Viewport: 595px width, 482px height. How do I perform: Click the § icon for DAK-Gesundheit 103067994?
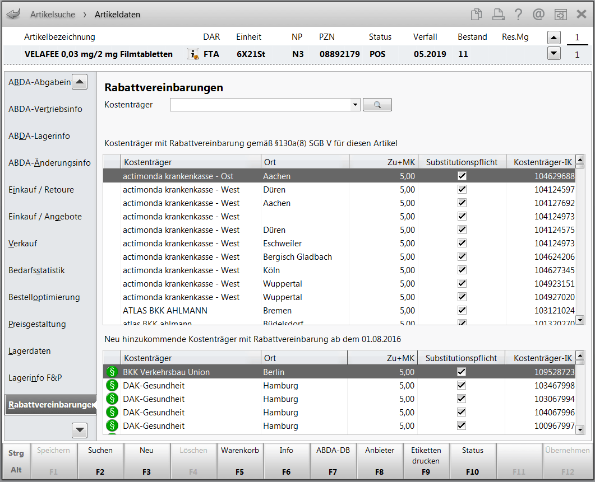(112, 399)
